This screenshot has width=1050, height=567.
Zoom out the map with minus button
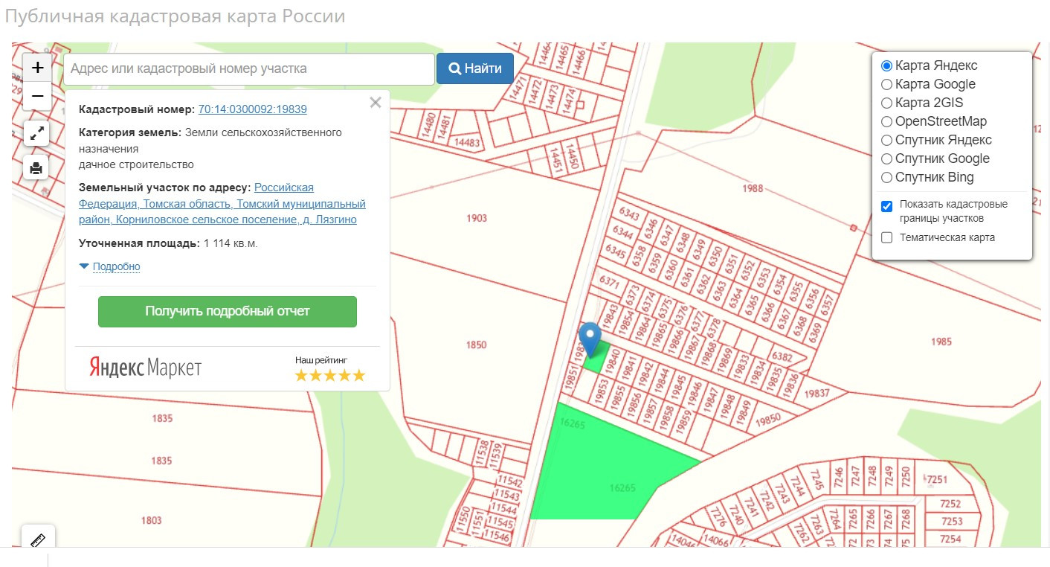[37, 97]
